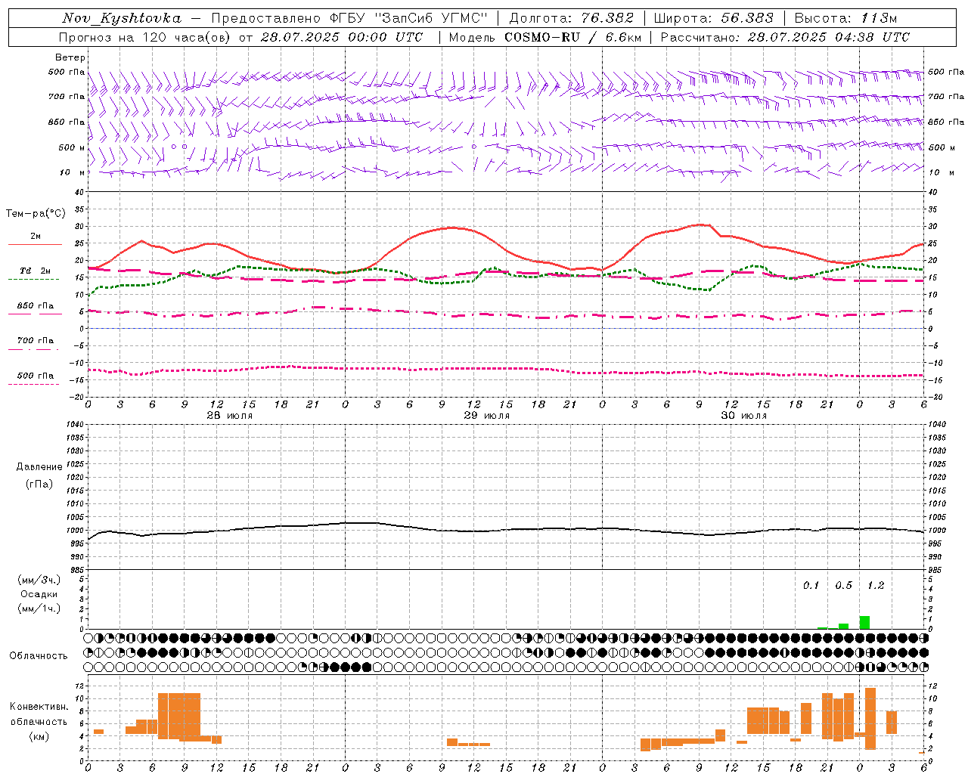
Task: Click the 1.2 precipitation amount
Action: coord(875,586)
